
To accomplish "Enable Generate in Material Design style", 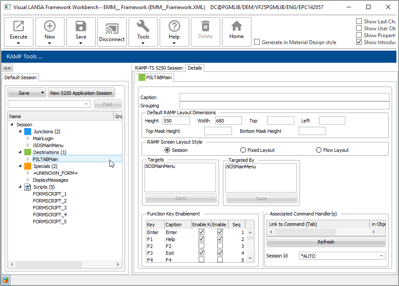I will [x=257, y=42].
